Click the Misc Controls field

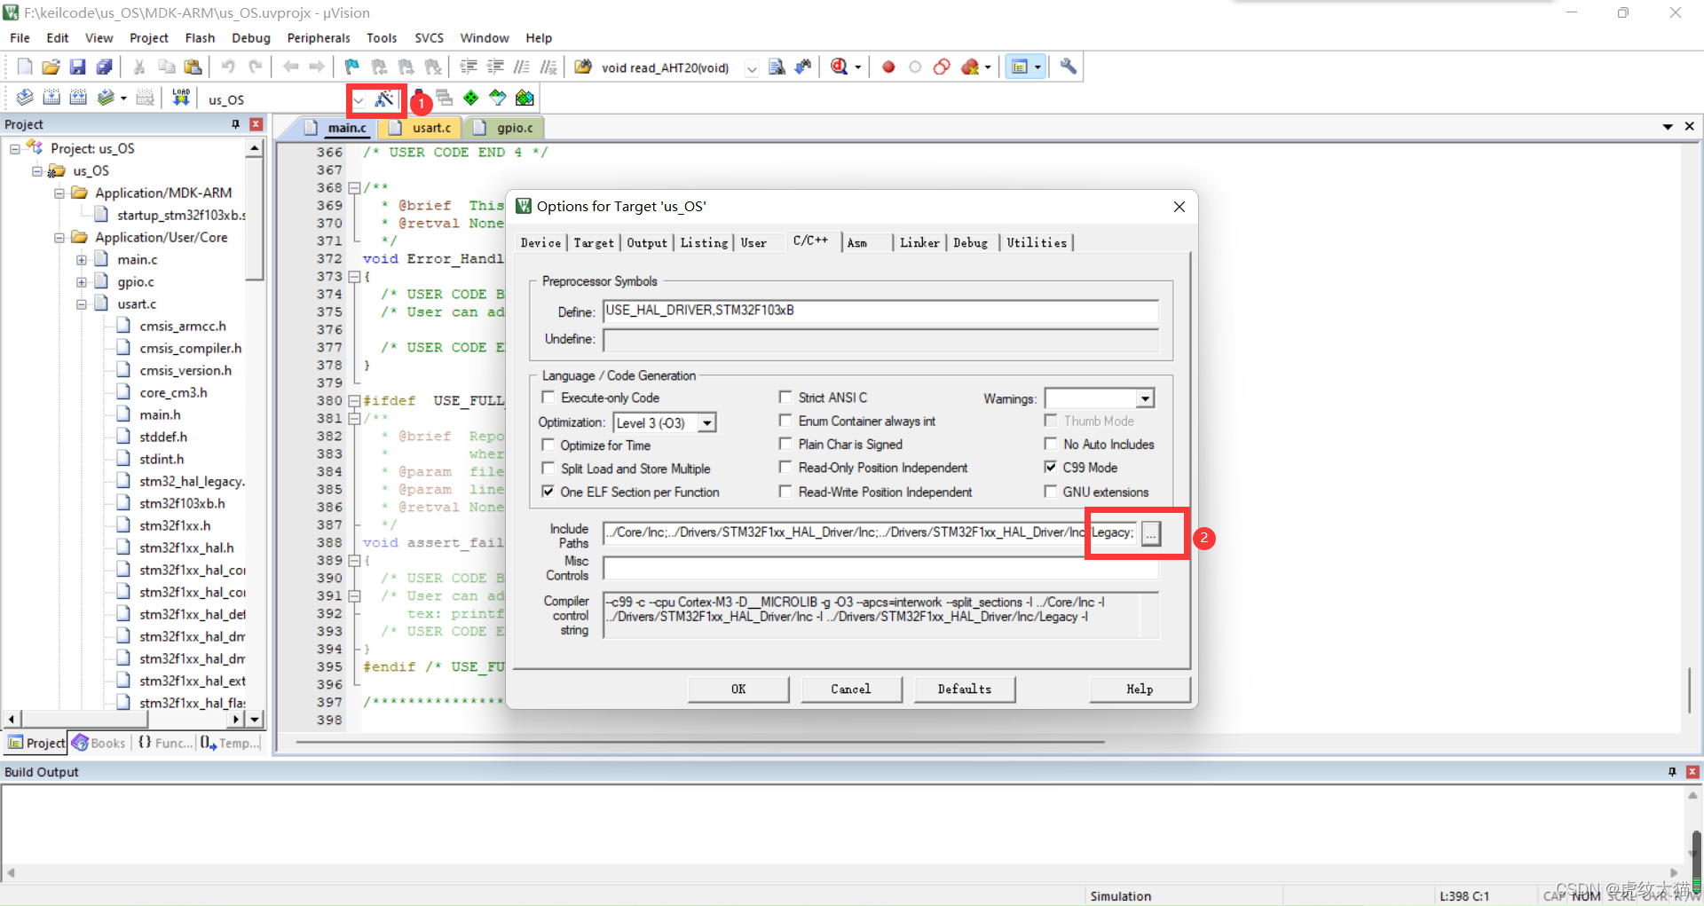880,568
